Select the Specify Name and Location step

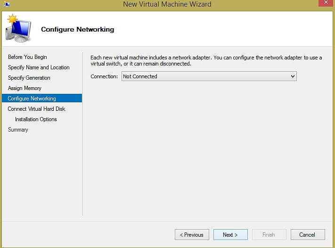[39, 67]
